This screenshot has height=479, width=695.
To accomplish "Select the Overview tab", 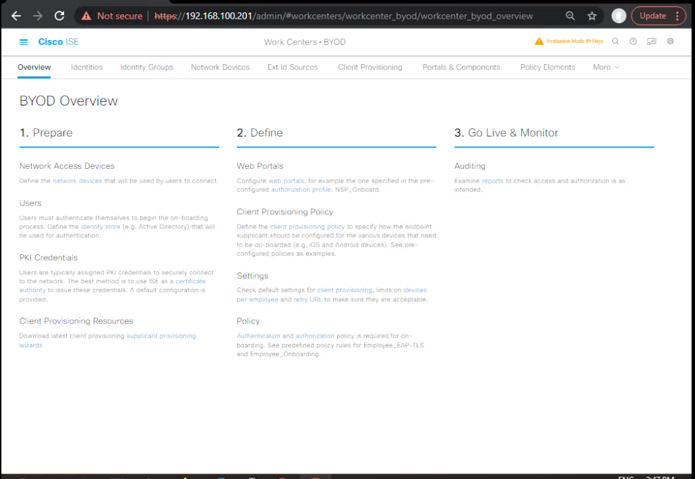I will [x=34, y=68].
